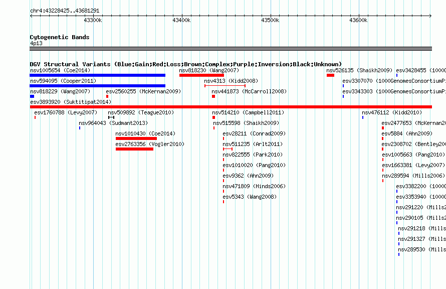Open the nsv4313 (Kidd2008) variant

point(231,81)
